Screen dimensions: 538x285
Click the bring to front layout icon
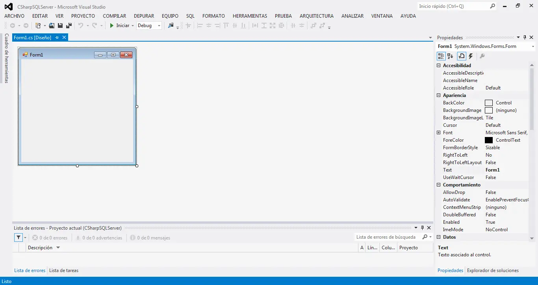314,26
